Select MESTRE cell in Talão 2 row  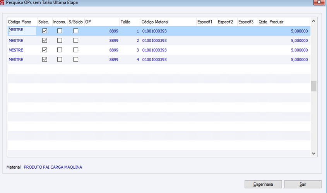click(22, 41)
